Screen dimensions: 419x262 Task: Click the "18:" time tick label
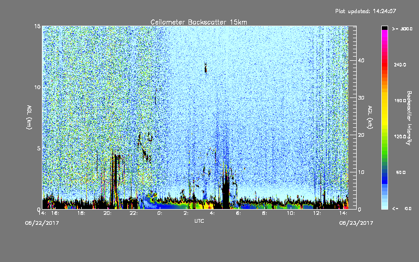pos(82,213)
